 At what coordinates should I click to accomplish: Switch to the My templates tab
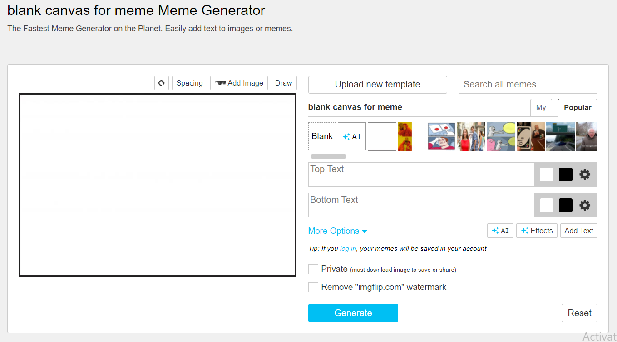click(541, 107)
